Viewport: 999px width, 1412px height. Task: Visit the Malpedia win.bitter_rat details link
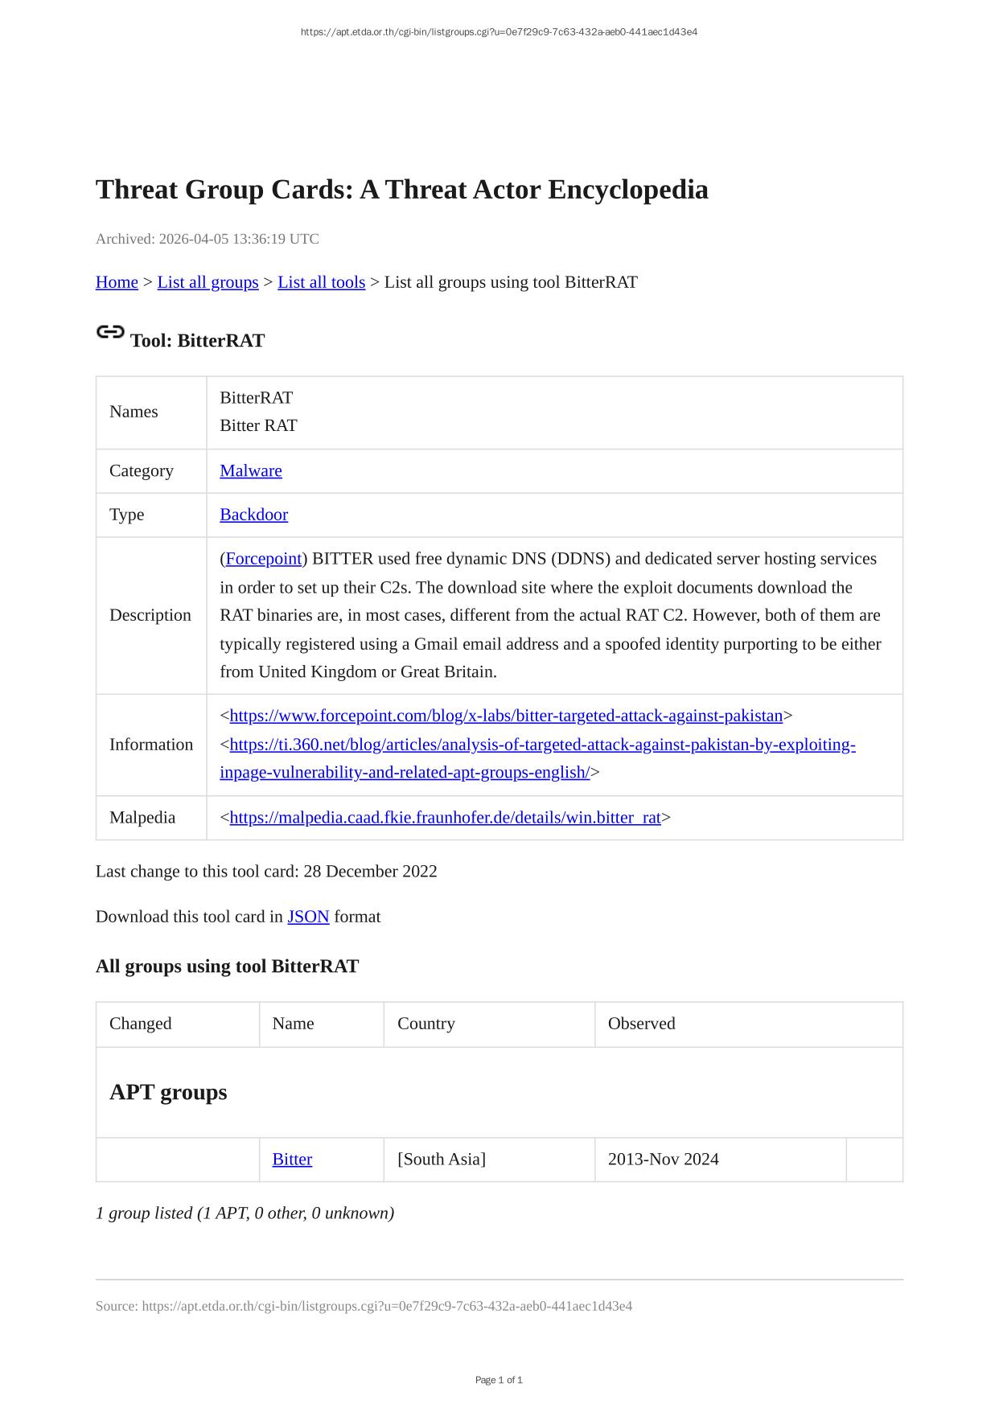[445, 818]
